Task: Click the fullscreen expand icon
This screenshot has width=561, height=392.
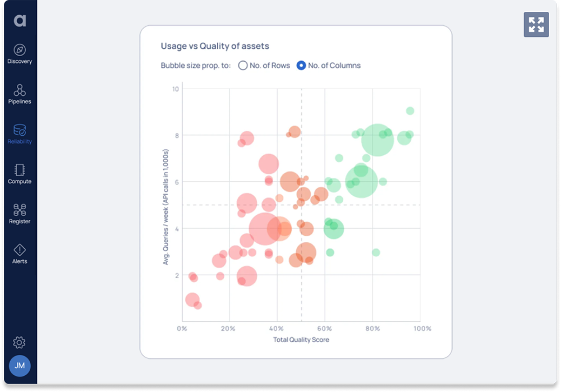Action: click(536, 25)
